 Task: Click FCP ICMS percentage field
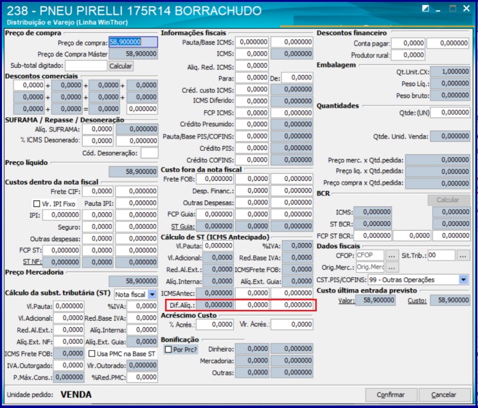pos(252,113)
